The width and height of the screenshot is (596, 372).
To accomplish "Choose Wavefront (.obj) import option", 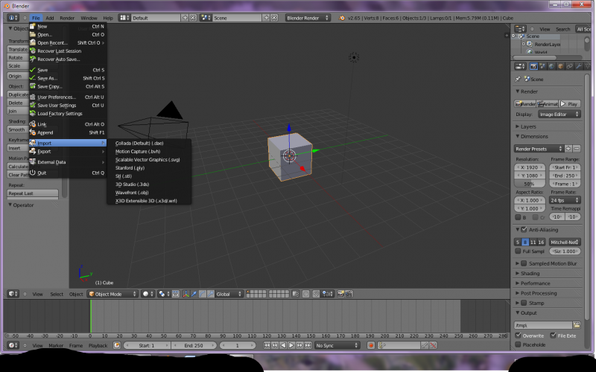I will [x=149, y=193].
